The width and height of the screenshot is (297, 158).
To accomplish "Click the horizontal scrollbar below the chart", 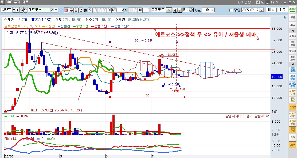I will tap(134, 156).
